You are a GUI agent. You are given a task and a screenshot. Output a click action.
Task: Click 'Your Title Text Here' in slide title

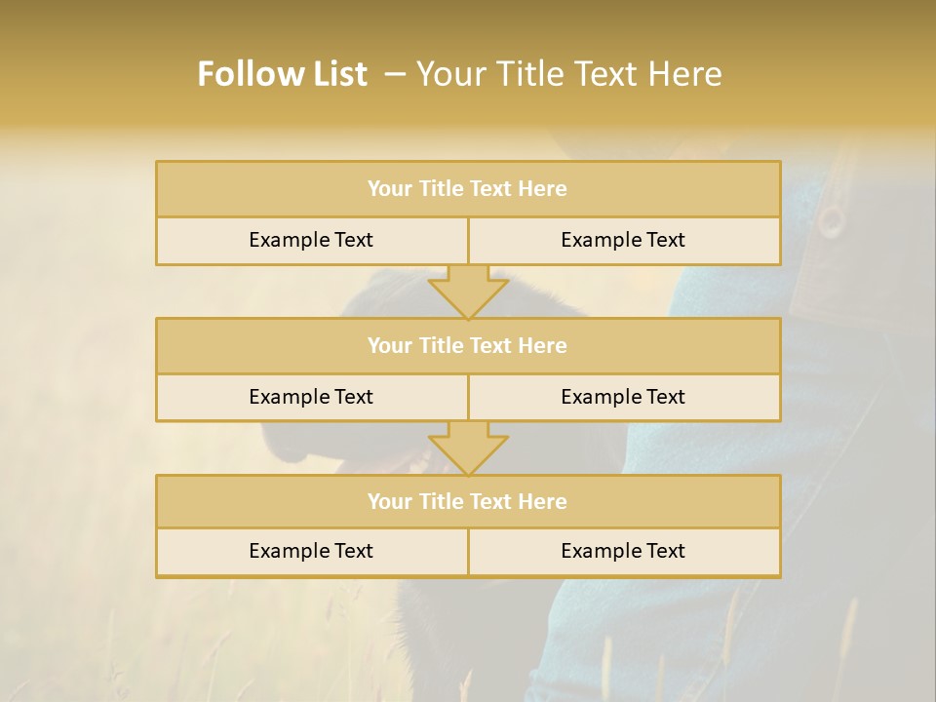coord(568,74)
